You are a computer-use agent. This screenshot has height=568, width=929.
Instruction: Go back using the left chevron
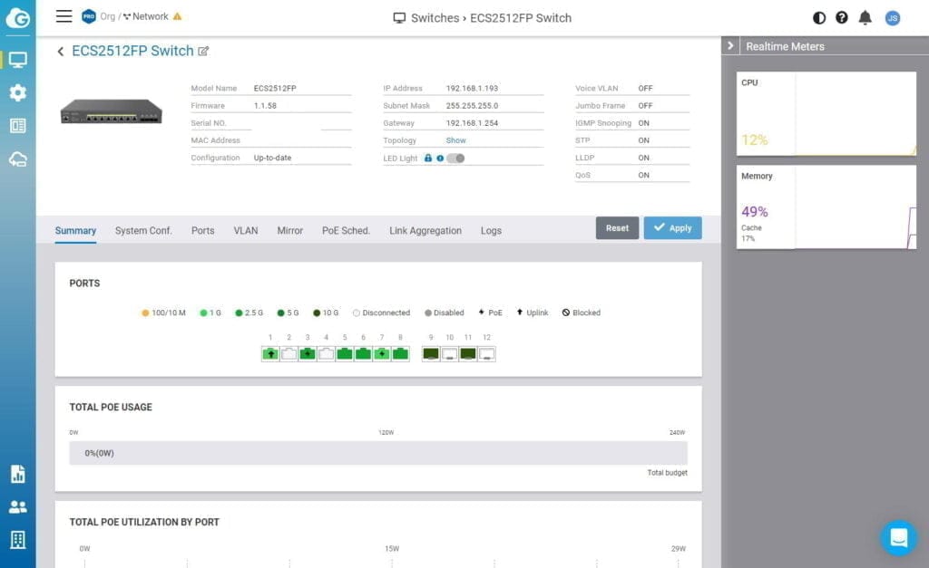click(x=61, y=52)
